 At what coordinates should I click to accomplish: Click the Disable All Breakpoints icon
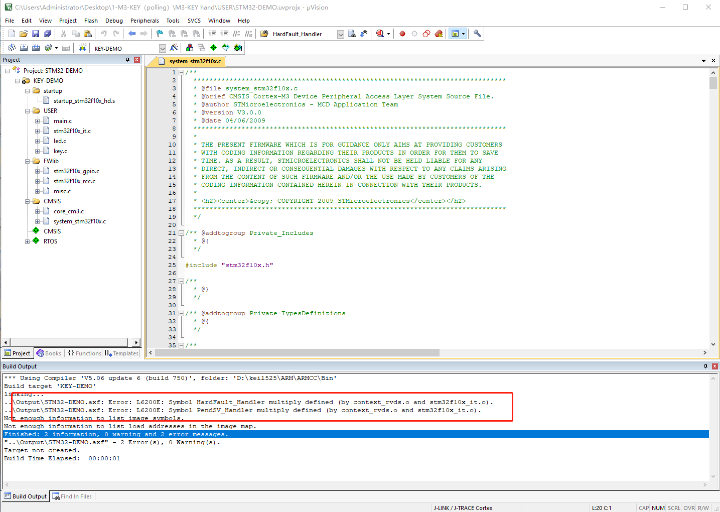(x=426, y=34)
